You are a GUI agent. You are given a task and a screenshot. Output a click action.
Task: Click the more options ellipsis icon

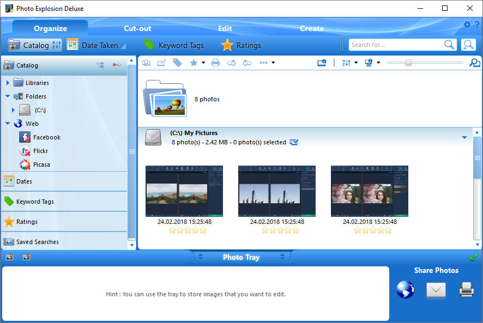pyautogui.click(x=263, y=63)
